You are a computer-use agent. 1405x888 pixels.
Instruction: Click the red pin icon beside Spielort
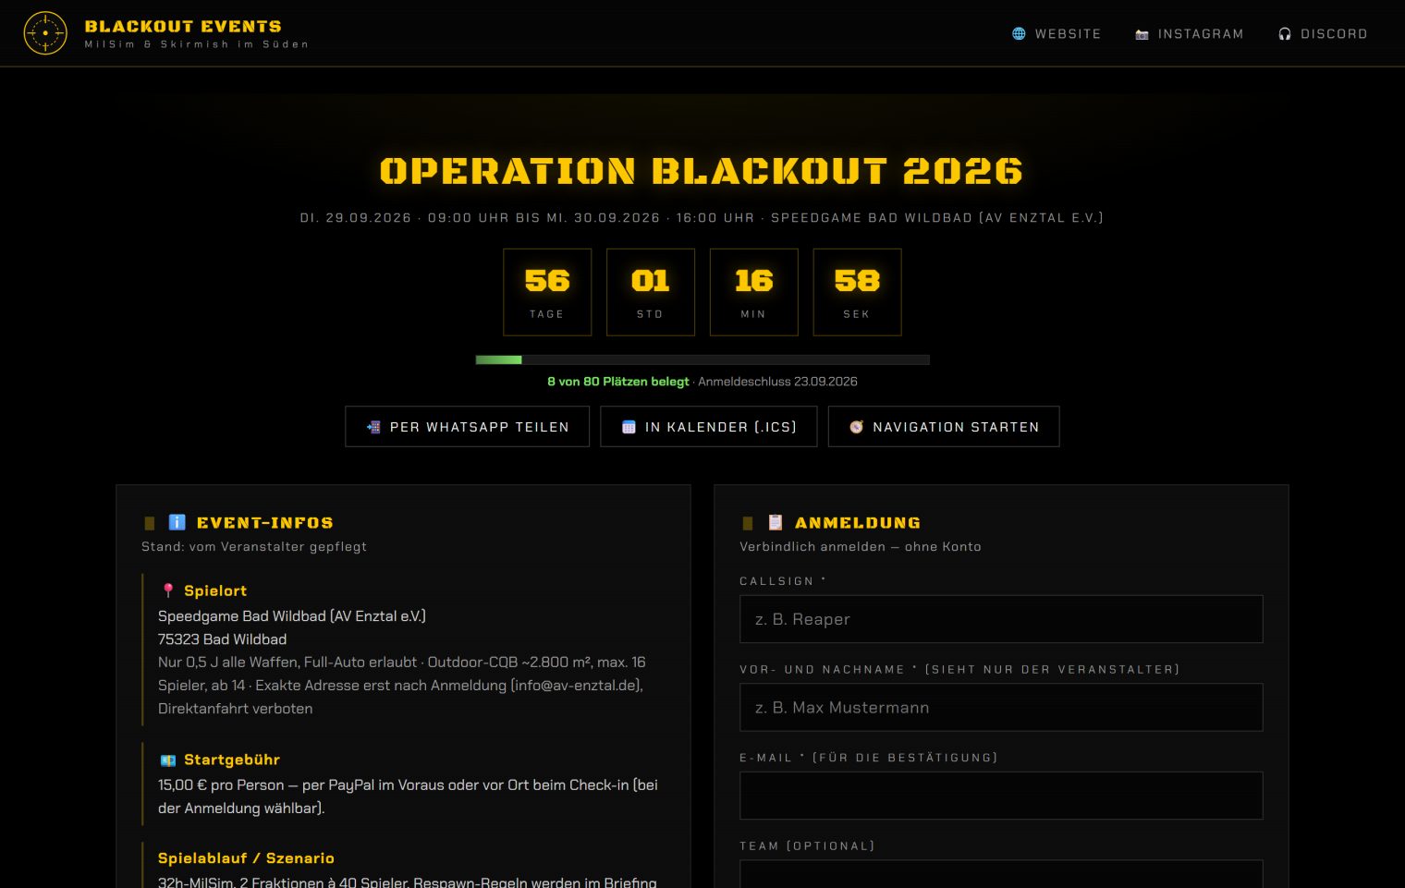(x=168, y=590)
